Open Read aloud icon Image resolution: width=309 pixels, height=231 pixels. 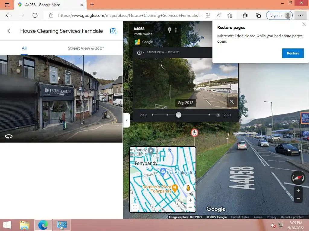coord(219,15)
